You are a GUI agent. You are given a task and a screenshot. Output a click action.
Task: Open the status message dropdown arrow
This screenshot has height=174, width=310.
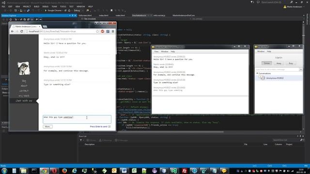(x=301, y=70)
